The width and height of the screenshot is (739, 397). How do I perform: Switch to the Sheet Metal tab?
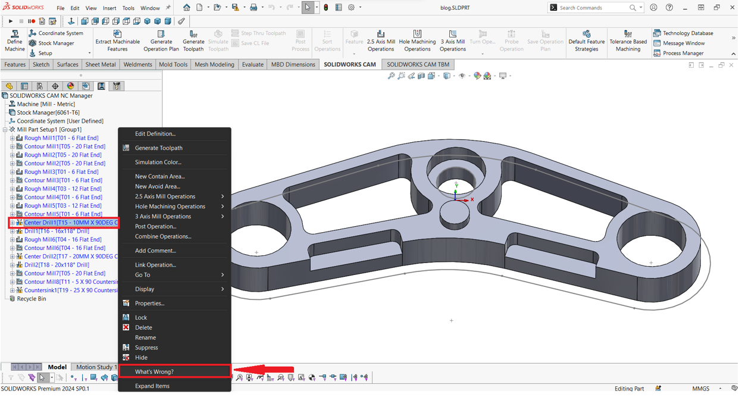coord(101,64)
